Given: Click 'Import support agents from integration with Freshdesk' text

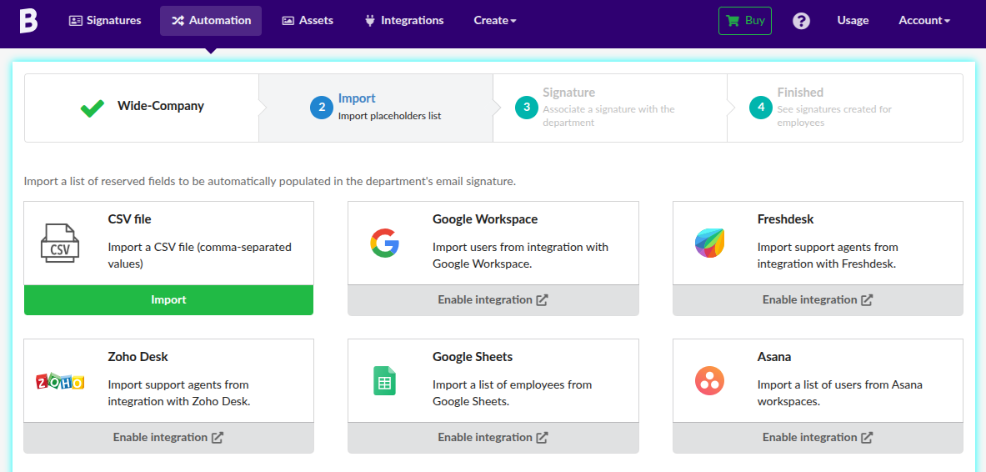Looking at the screenshot, I should tap(828, 255).
